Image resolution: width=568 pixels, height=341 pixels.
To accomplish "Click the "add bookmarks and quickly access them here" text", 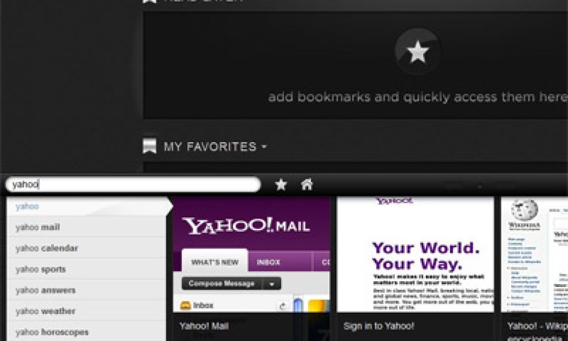I will (418, 97).
